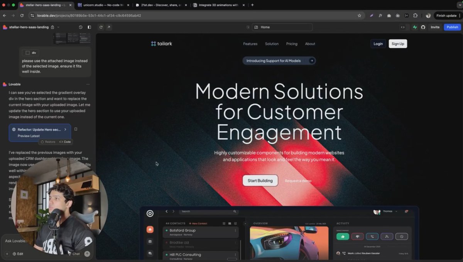The height and width of the screenshot is (262, 463).
Task: Select the stellar-hero-saas-landing browser tab
Action: tap(46, 5)
